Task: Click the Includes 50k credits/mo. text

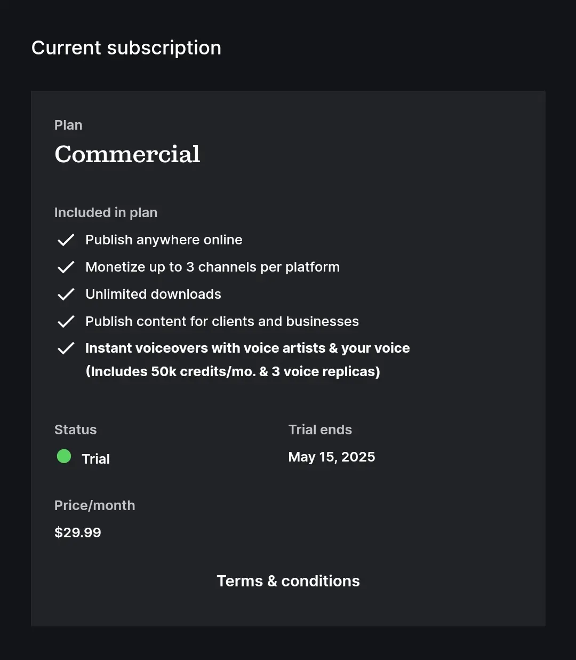Action: coord(233,372)
